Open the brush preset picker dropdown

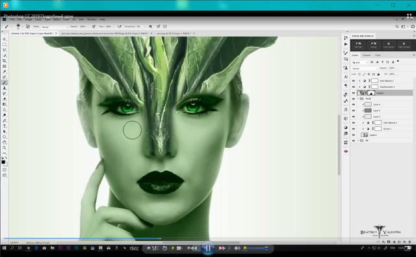pos(23,27)
